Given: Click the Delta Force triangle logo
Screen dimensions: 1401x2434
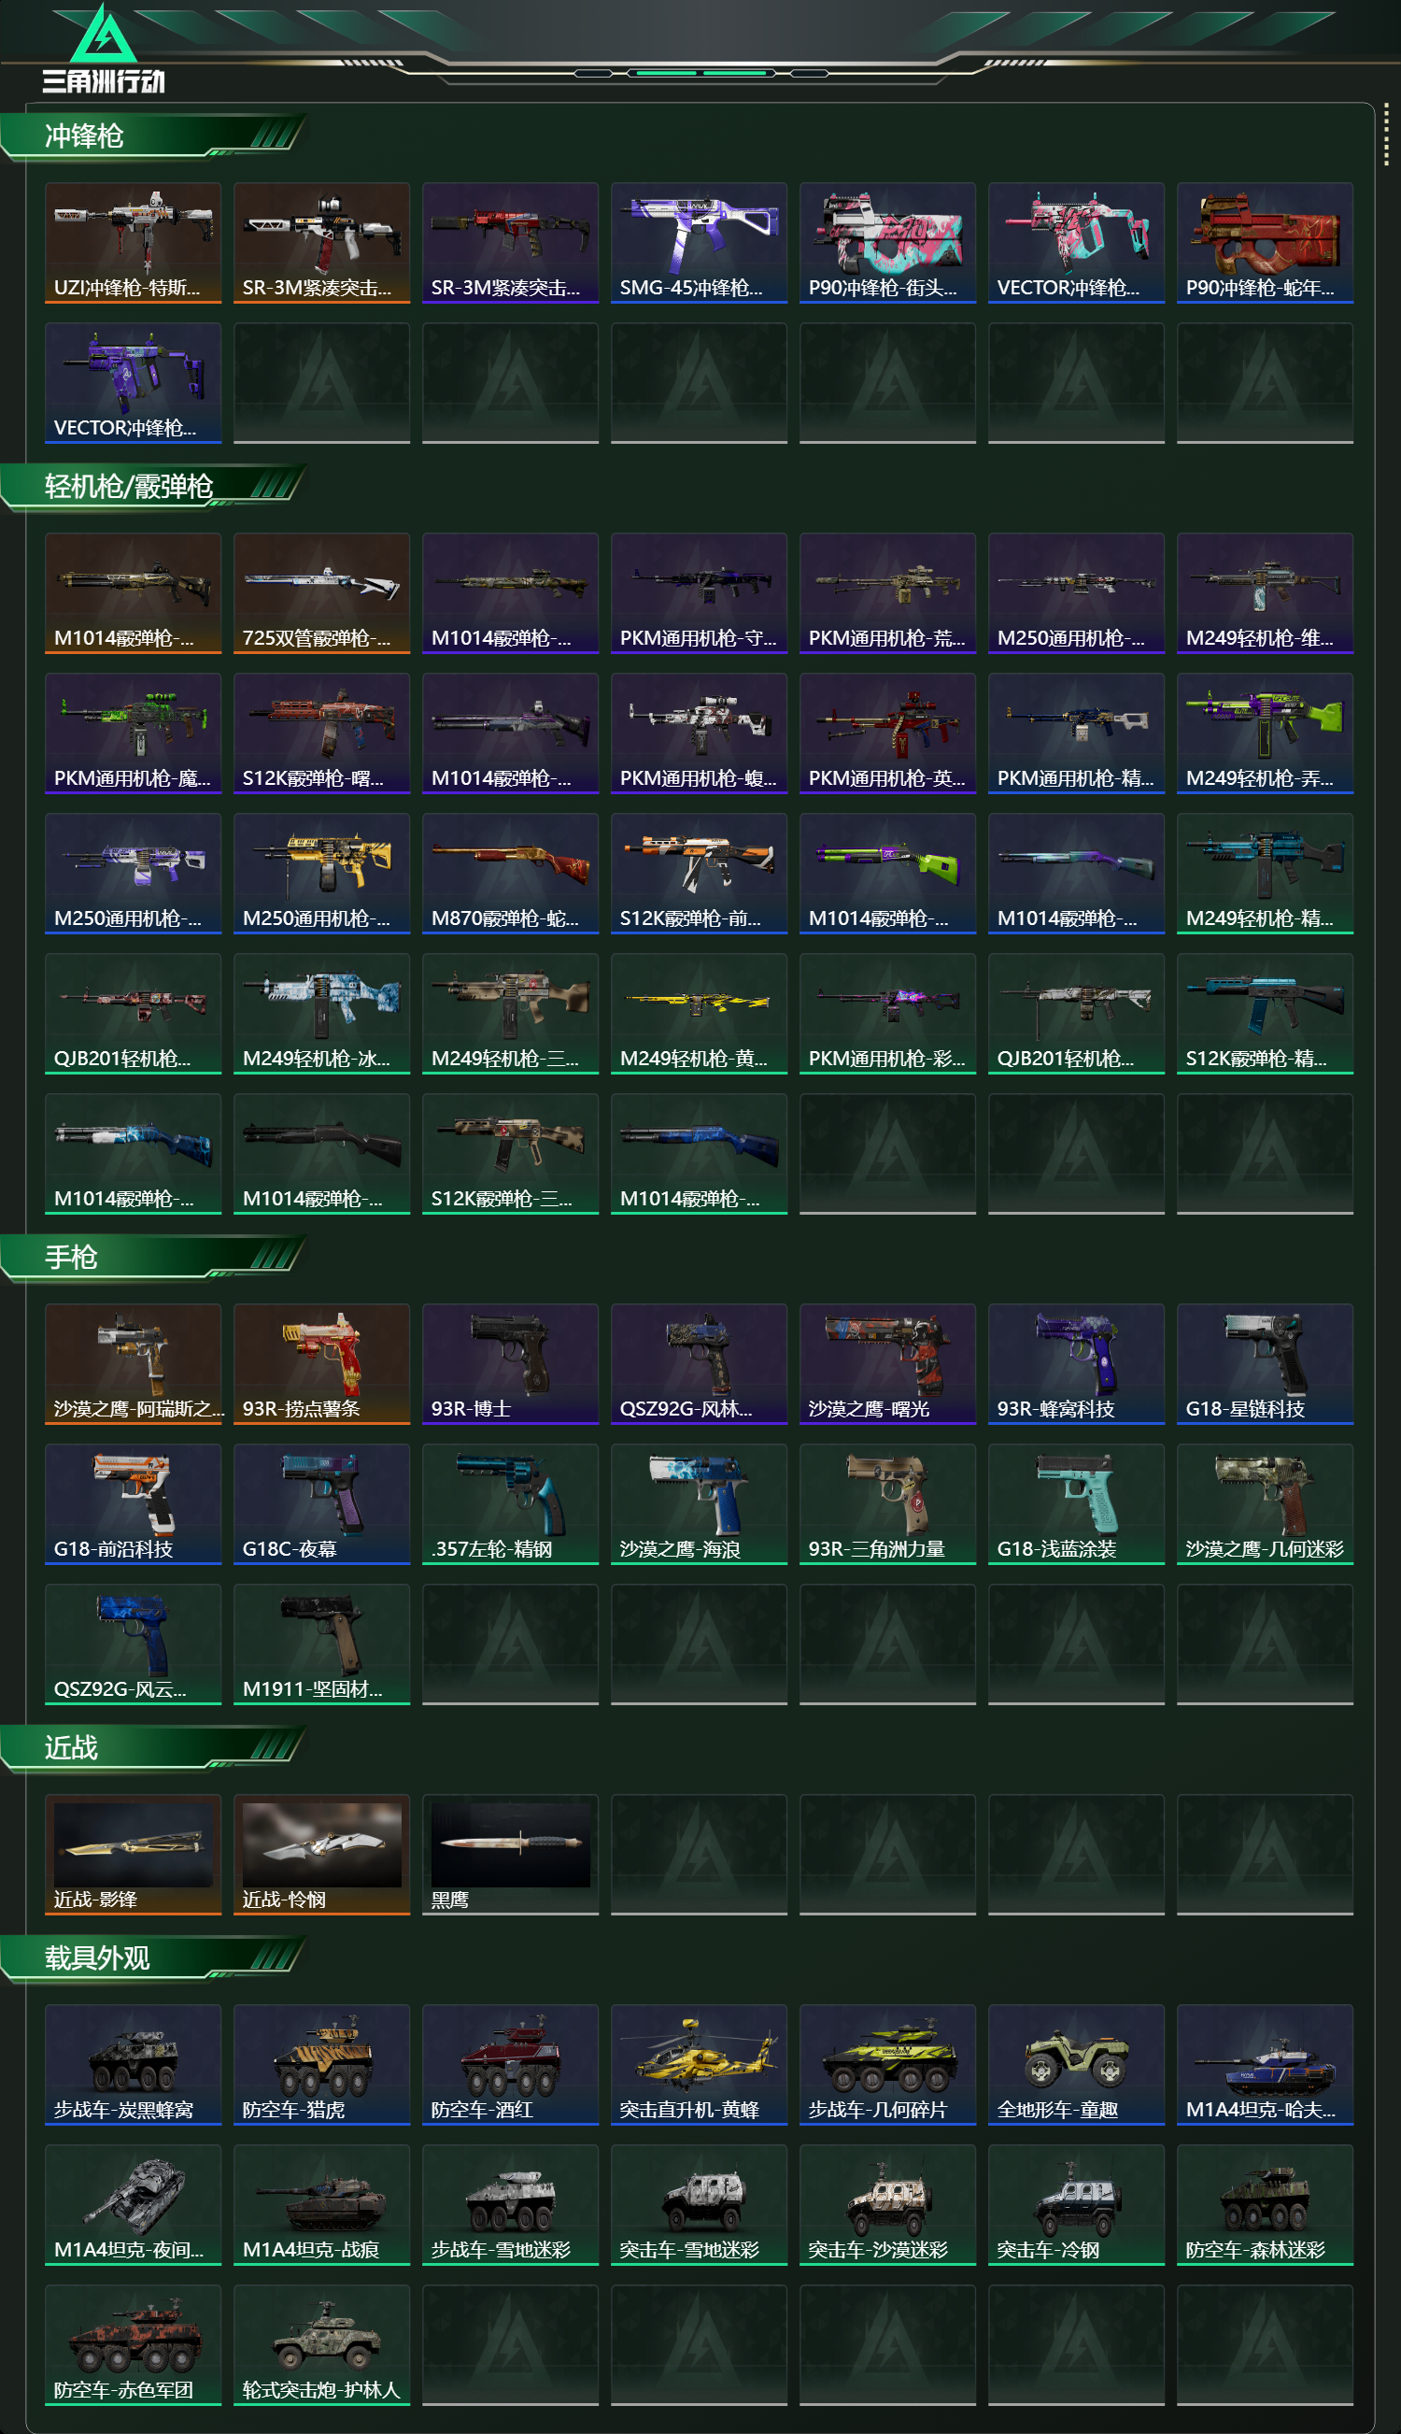Looking at the screenshot, I should [x=103, y=49].
